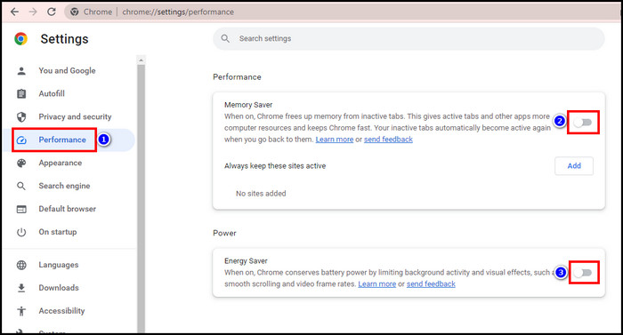623x335 pixels.
Task: Click the download arrow icon for Downloads
Action: point(21,288)
